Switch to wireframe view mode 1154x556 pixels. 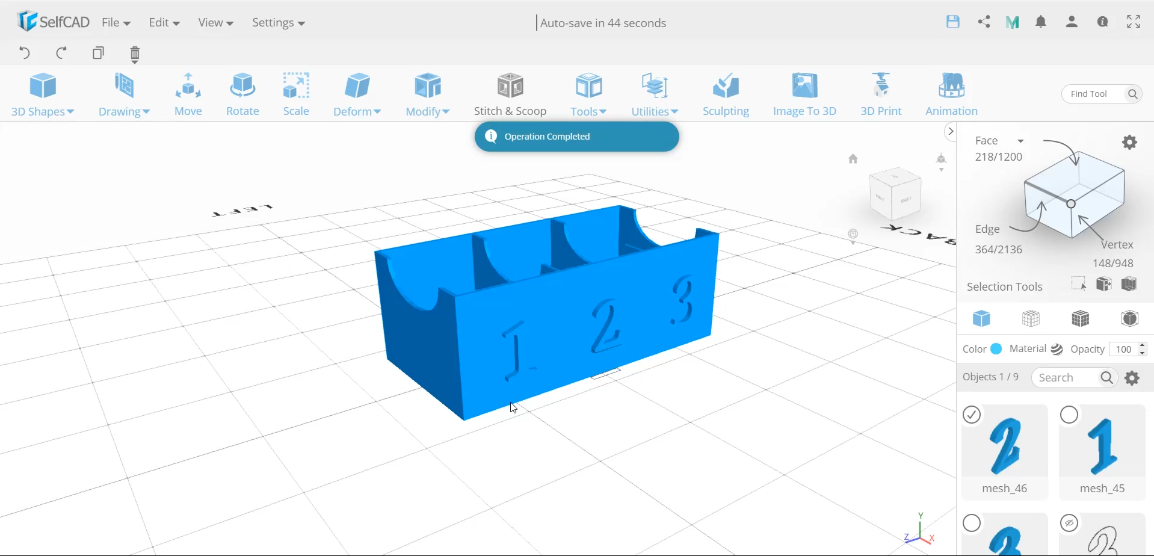coord(1031,318)
